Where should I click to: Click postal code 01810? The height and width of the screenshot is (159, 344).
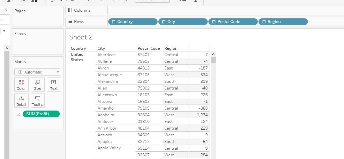click(144, 122)
